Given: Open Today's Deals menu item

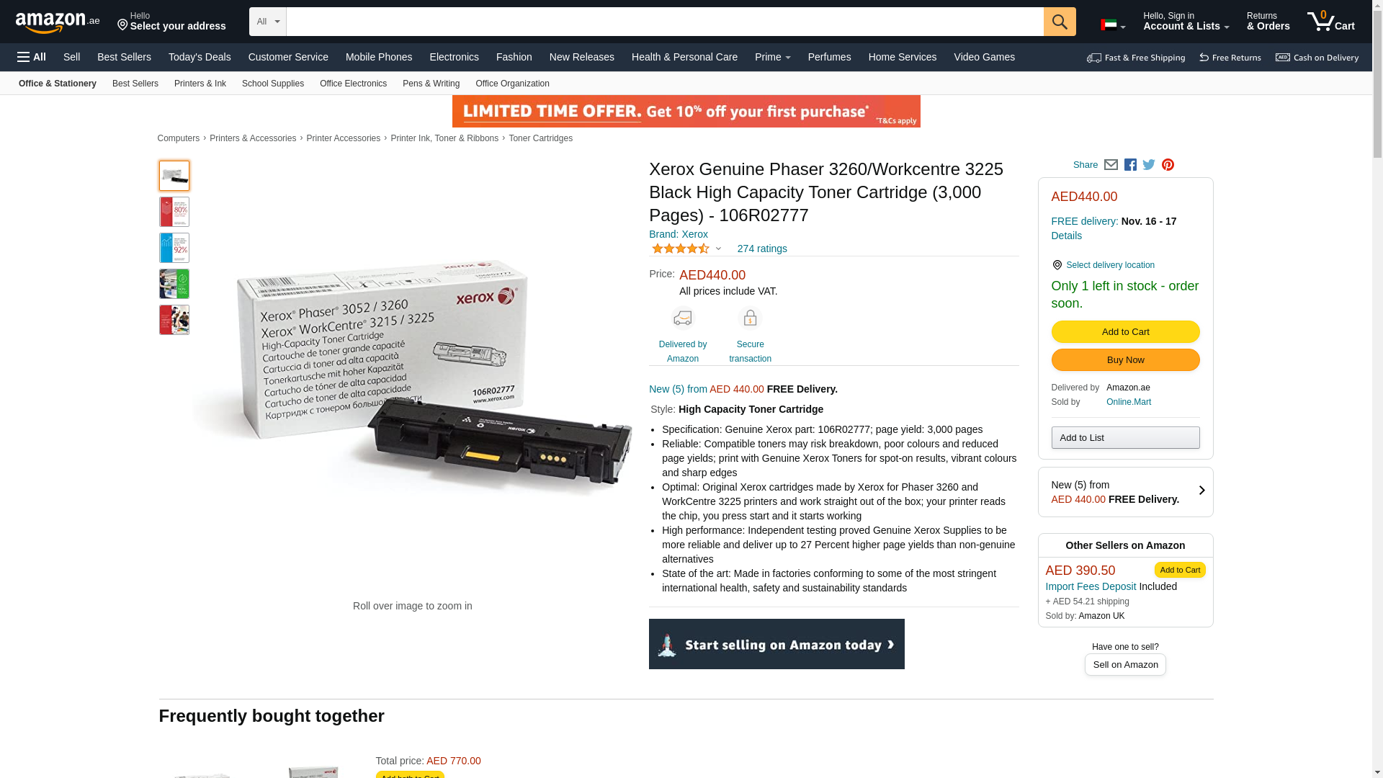Looking at the screenshot, I should pos(200,57).
